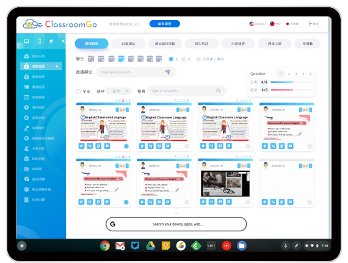The height and width of the screenshot is (263, 348).
Task: Select the highlighted blue student layout icon
Action: pyautogui.click(x=121, y=59)
